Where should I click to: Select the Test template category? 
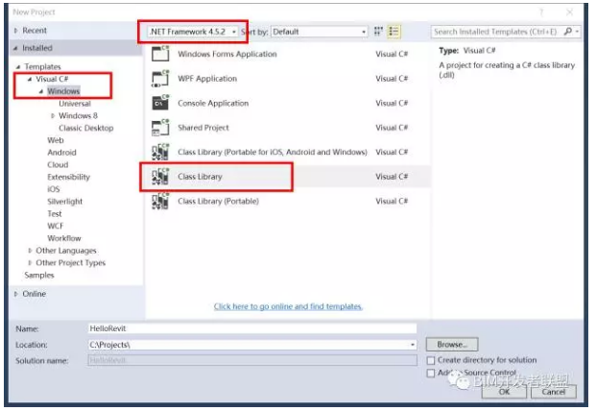55,214
